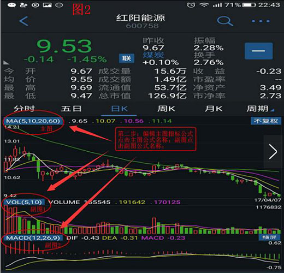Image resolution: width=284 pixels, height=273 pixels.
Task: Tap the back arrow icon
Action: (23, 21)
